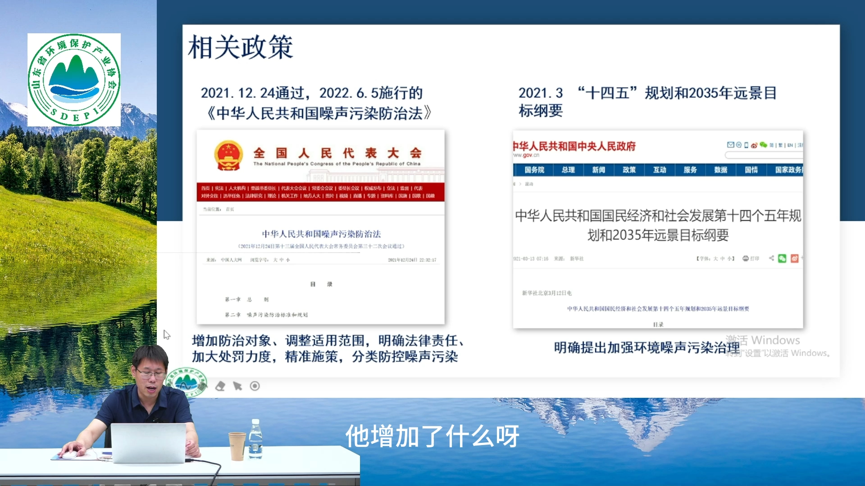Click the green WeChat share icon
The width and height of the screenshot is (865, 486).
[782, 258]
